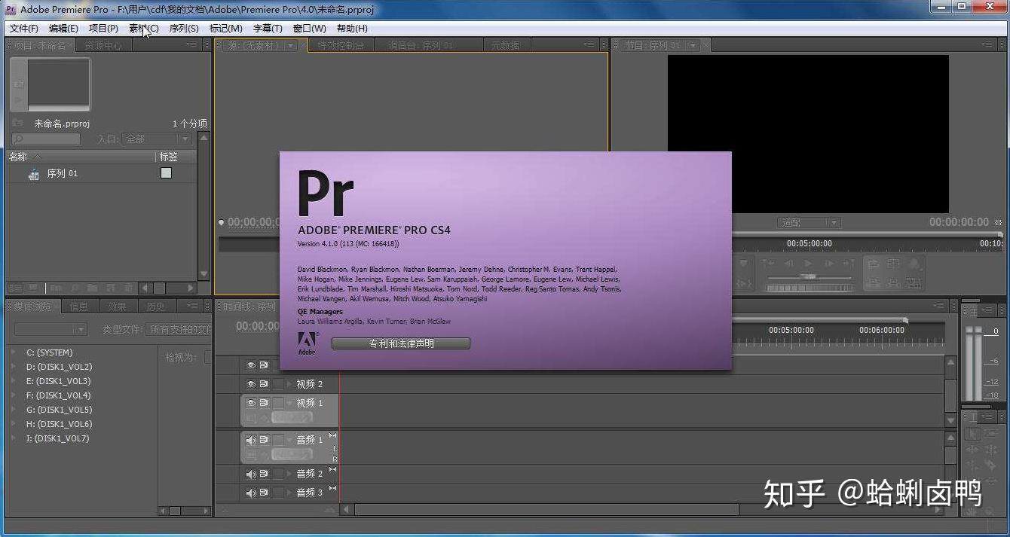Image resolution: width=1010 pixels, height=537 pixels.
Task: Open the Timeline panel flyout menu
Action: [939, 307]
